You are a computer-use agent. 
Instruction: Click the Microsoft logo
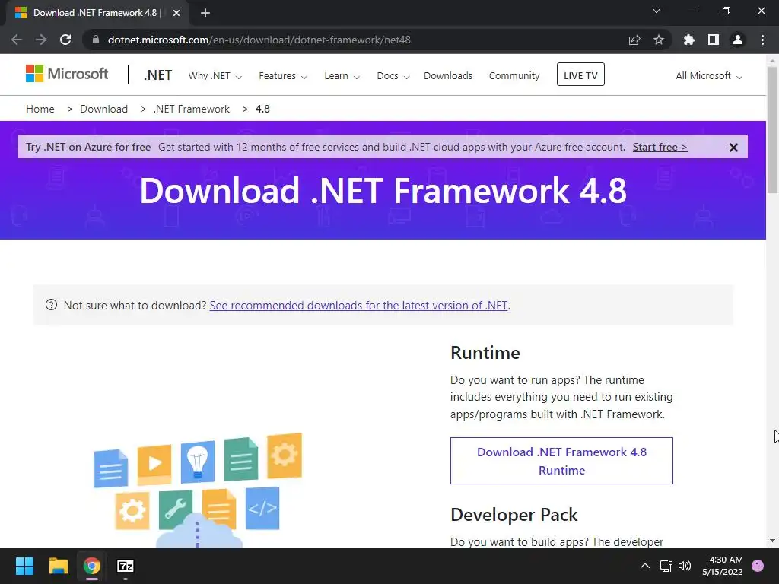tap(67, 74)
